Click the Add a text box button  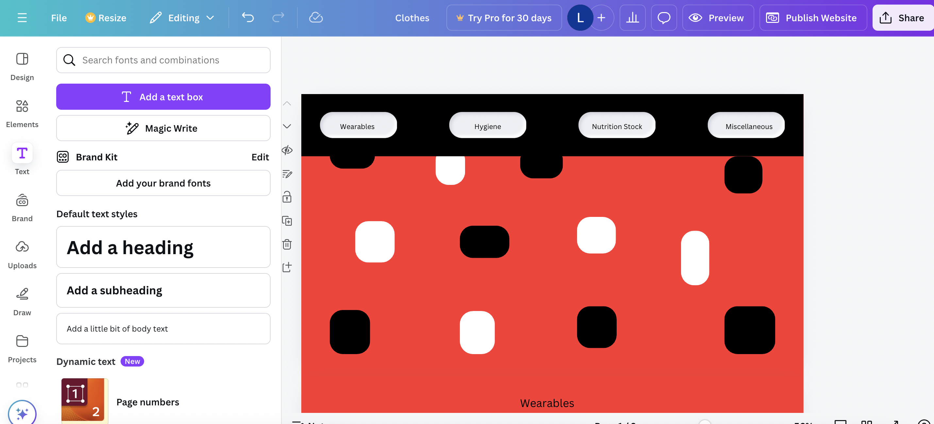pos(163,97)
